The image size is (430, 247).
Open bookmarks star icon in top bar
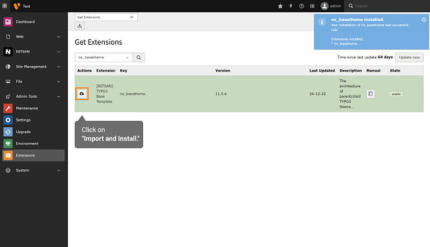click(x=281, y=6)
